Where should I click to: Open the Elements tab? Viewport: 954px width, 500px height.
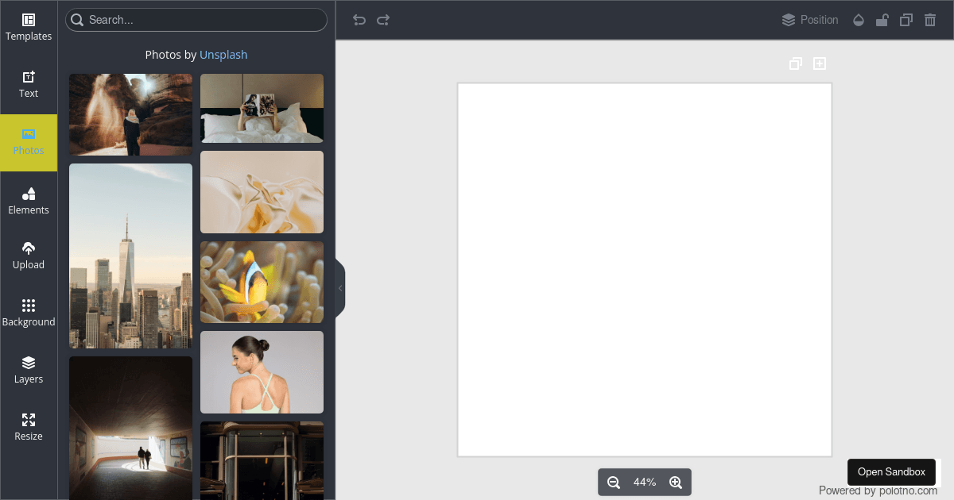(29, 201)
